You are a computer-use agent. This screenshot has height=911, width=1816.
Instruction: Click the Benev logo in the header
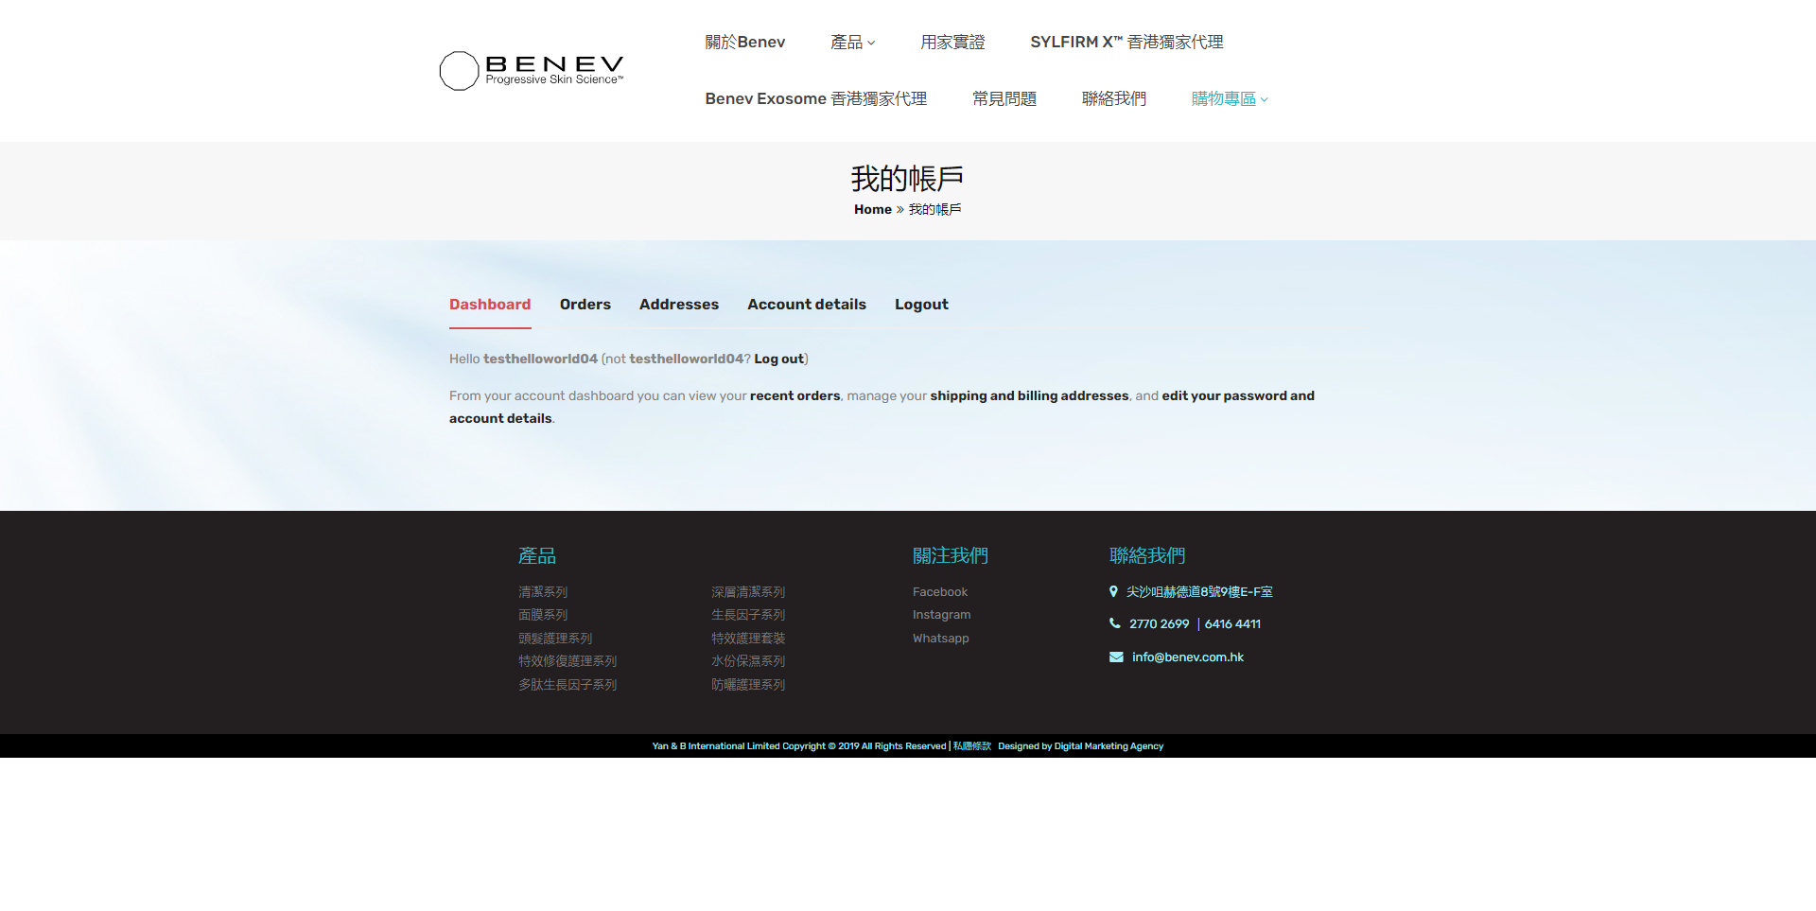click(532, 71)
